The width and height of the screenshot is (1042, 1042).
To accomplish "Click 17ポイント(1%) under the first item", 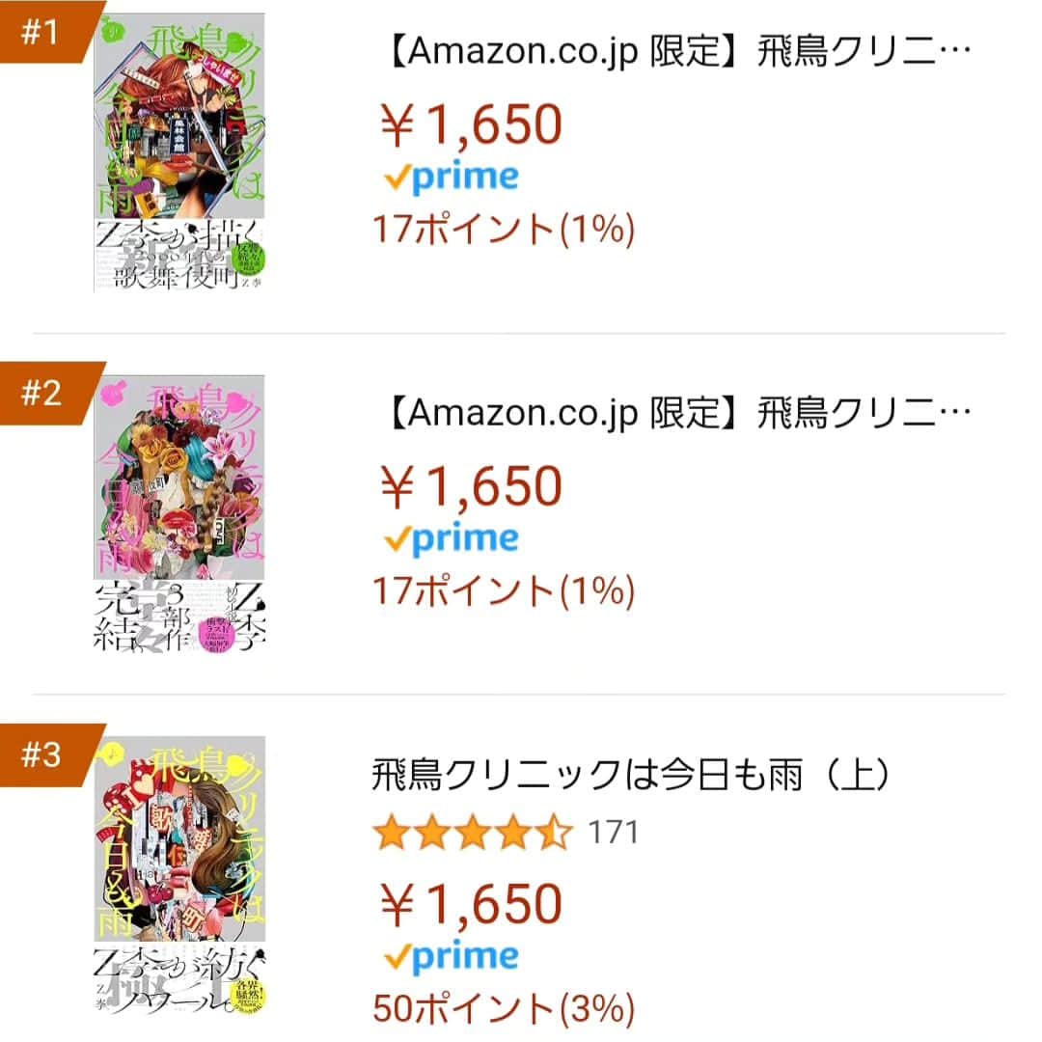I will point(504,230).
